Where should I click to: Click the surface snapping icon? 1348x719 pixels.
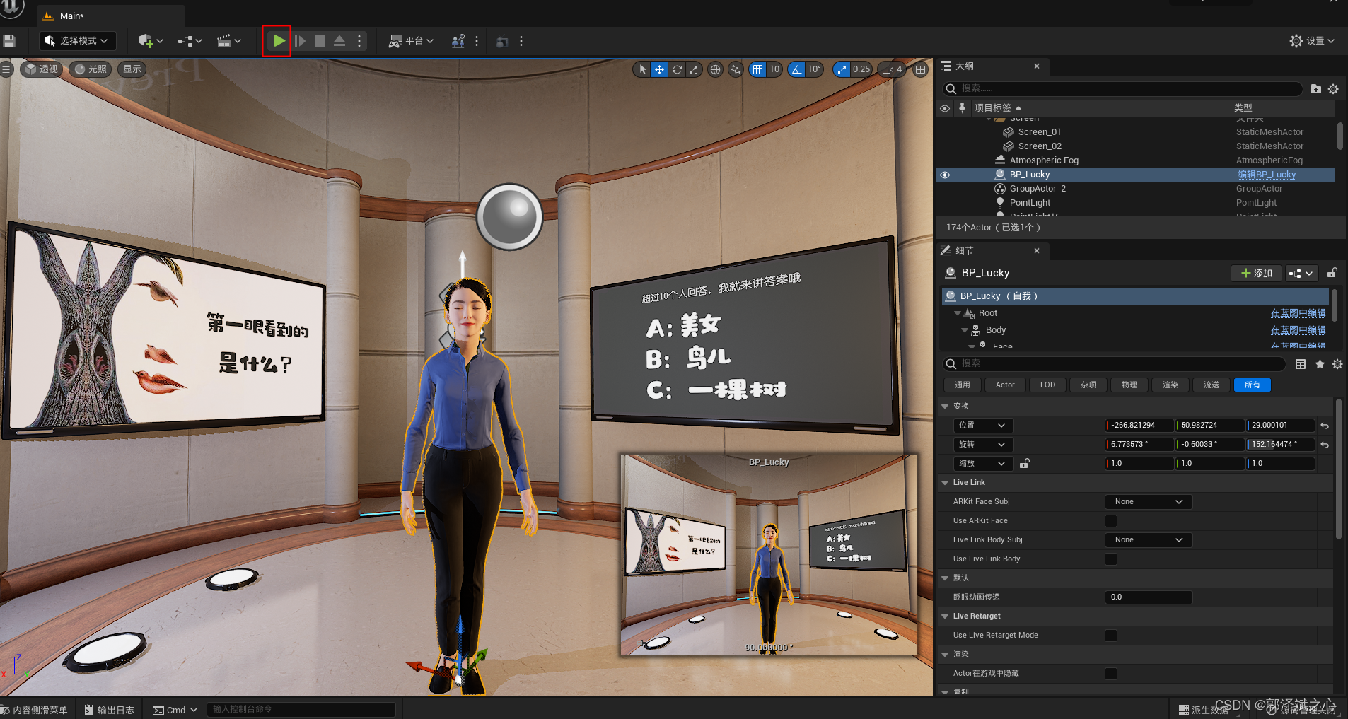click(x=736, y=69)
